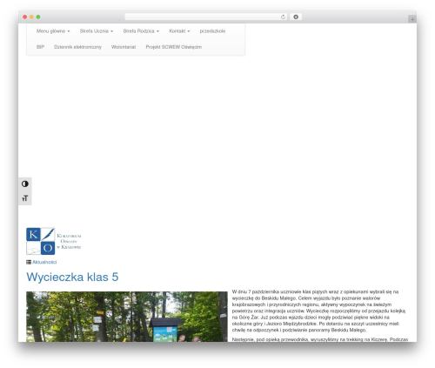Expand the Kontakt dropdown
Image resolution: width=435 pixels, height=368 pixels.
pos(179,31)
